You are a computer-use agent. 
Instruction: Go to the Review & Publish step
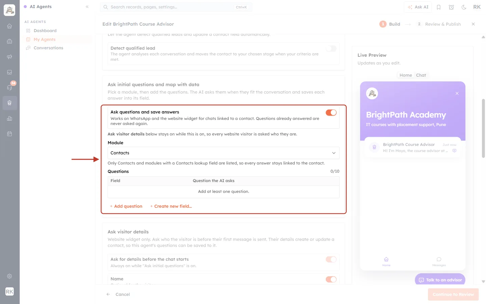439,24
